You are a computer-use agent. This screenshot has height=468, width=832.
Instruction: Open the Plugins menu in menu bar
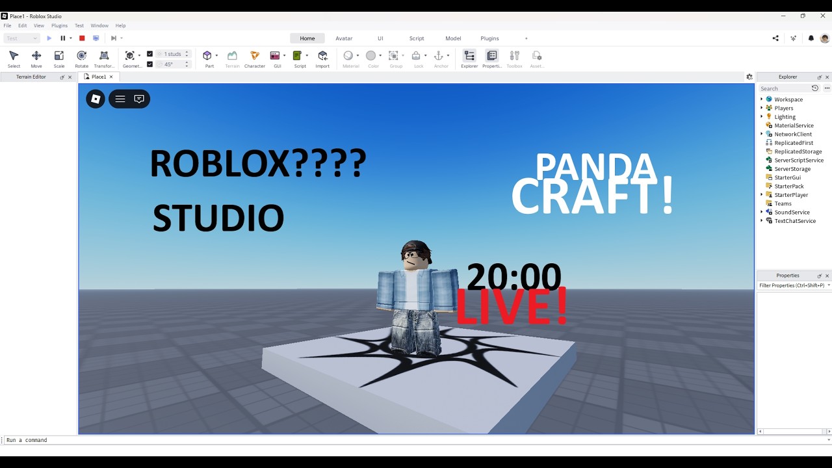59,25
